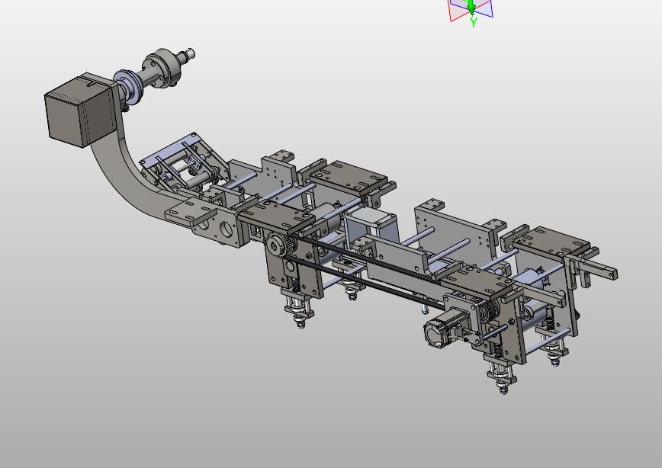Select the stepper motor on the belt drive

point(446,328)
